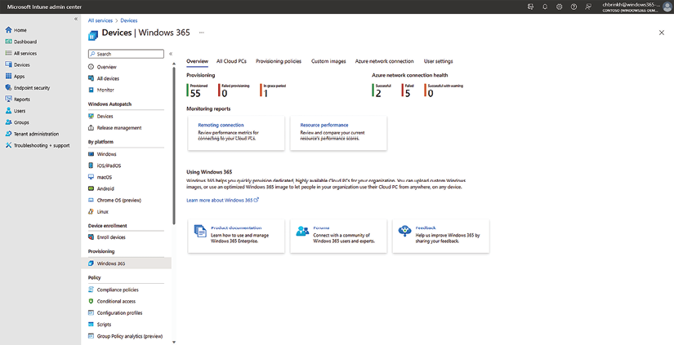Open the Product documentation card
This screenshot has height=345, width=674.
pos(236,236)
